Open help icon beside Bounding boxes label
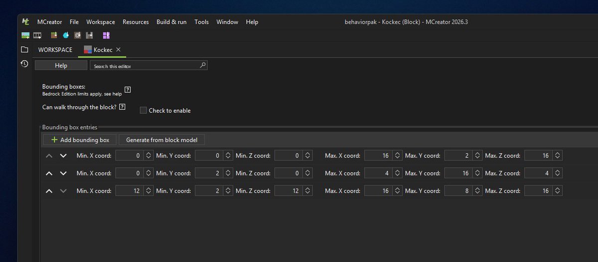598x262 pixels. [x=128, y=90]
